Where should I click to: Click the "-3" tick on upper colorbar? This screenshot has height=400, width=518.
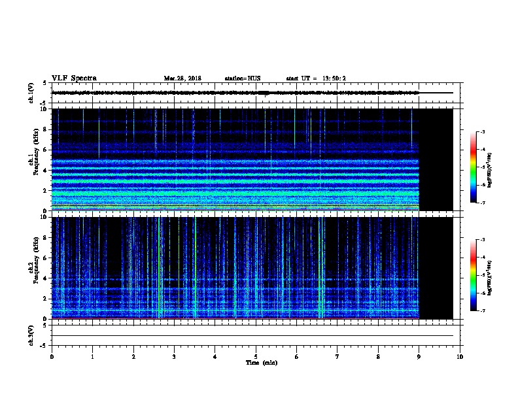pyautogui.click(x=483, y=131)
